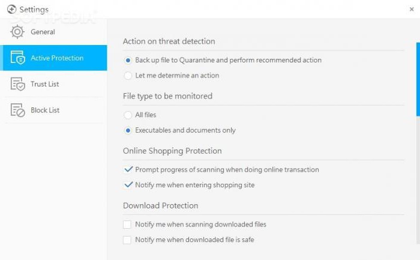Open the General settings tab
This screenshot has width=420, height=260.
pyautogui.click(x=43, y=32)
